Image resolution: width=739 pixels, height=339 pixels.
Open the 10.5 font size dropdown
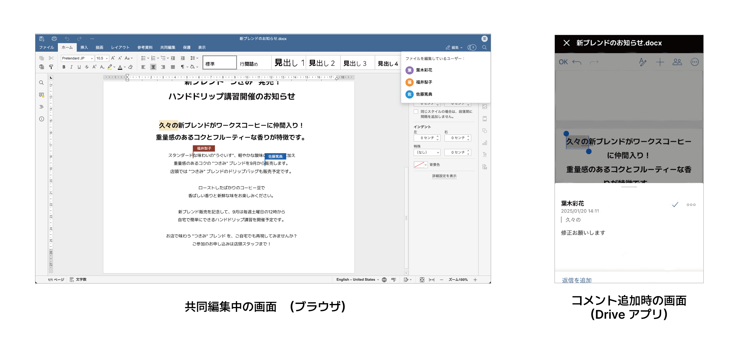point(102,58)
